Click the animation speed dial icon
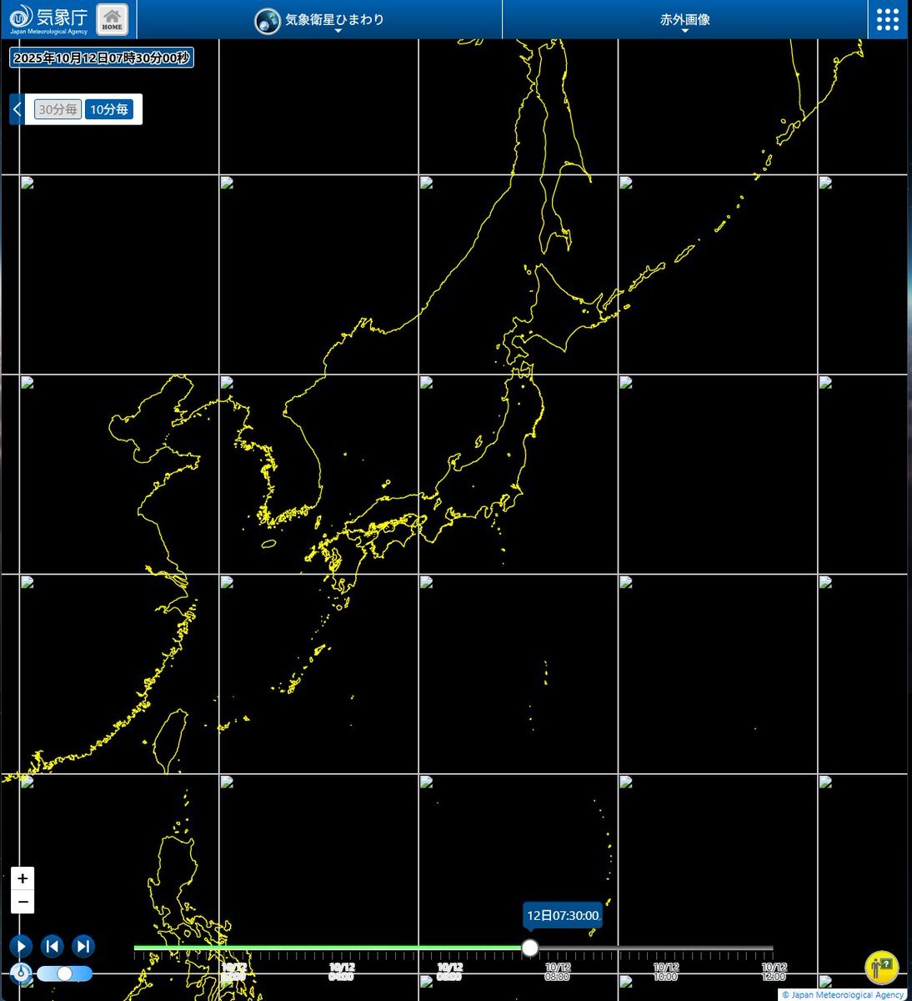The height and width of the screenshot is (1001, 912). tap(21, 973)
